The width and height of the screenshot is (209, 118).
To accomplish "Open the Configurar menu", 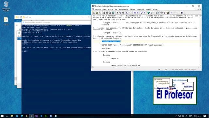I will click(140, 10).
